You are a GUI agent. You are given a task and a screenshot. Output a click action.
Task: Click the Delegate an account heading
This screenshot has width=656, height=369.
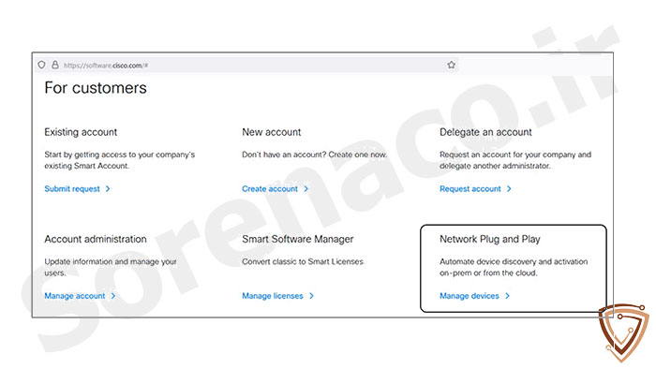tap(485, 132)
